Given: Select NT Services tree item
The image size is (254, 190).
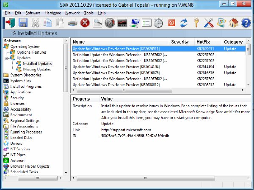Looking at the screenshot, I should tap(20, 149).
